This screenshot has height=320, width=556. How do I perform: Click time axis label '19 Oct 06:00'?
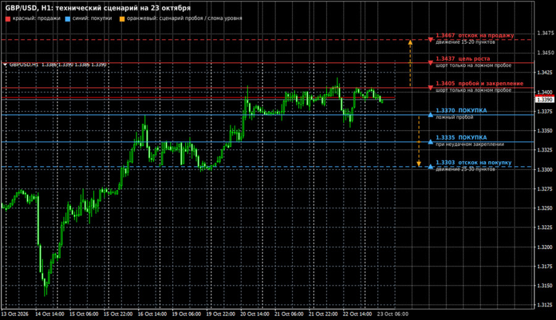186,314
